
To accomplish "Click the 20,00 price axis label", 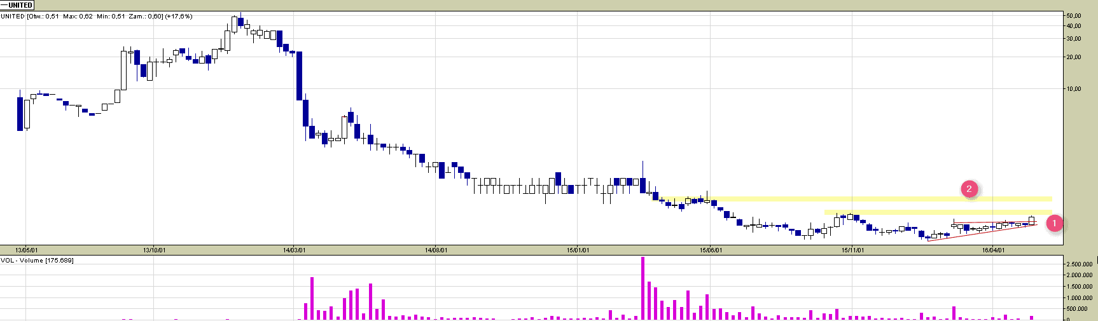I will tap(1074, 57).
